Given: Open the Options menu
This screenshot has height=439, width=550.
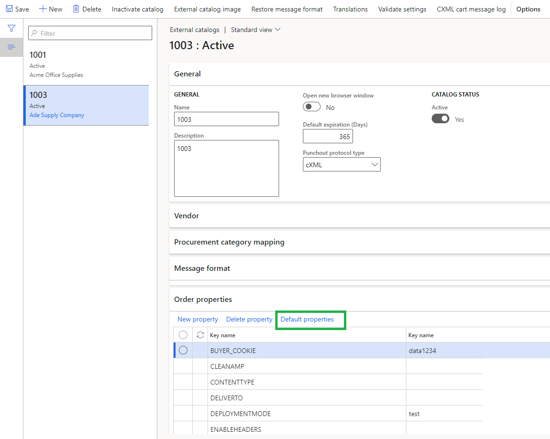Looking at the screenshot, I should click(528, 9).
